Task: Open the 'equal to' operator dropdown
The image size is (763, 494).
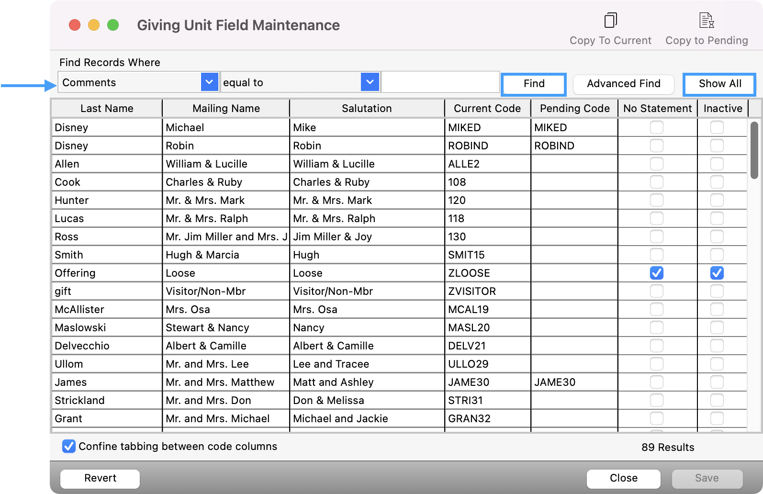Action: coord(370,82)
